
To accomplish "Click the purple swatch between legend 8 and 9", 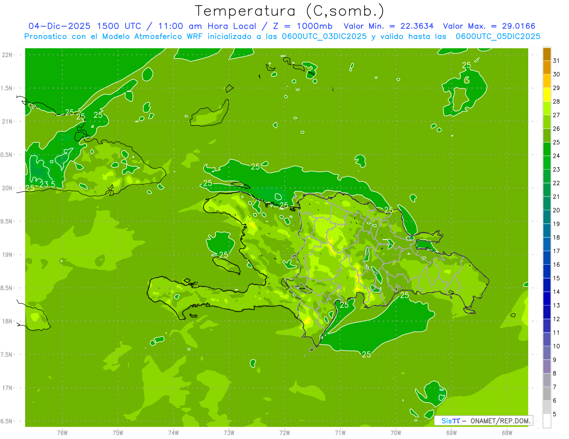I will click(x=547, y=367).
